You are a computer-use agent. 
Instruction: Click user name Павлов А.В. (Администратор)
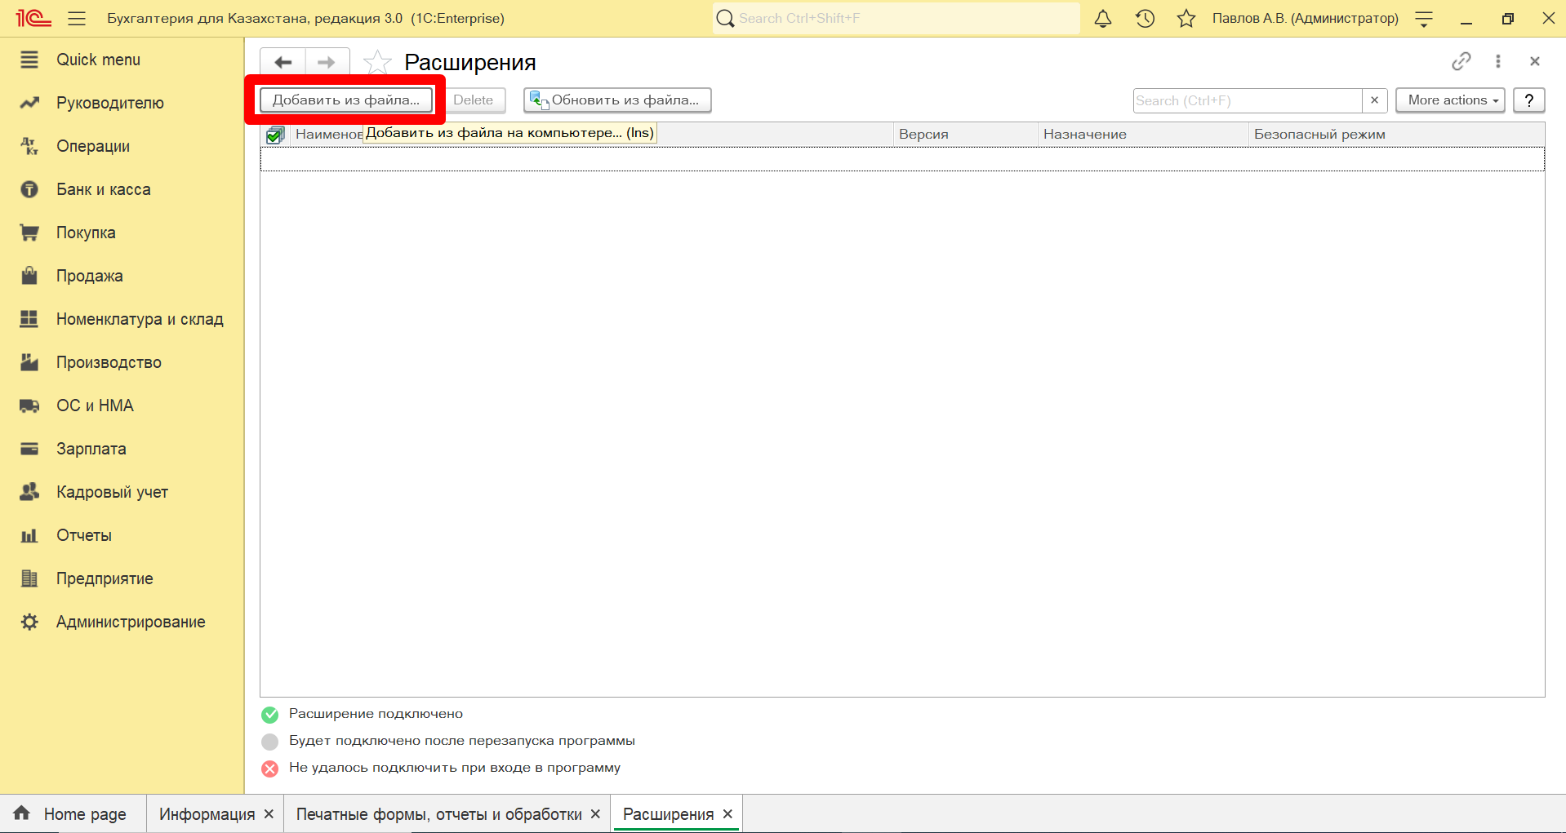(1305, 18)
